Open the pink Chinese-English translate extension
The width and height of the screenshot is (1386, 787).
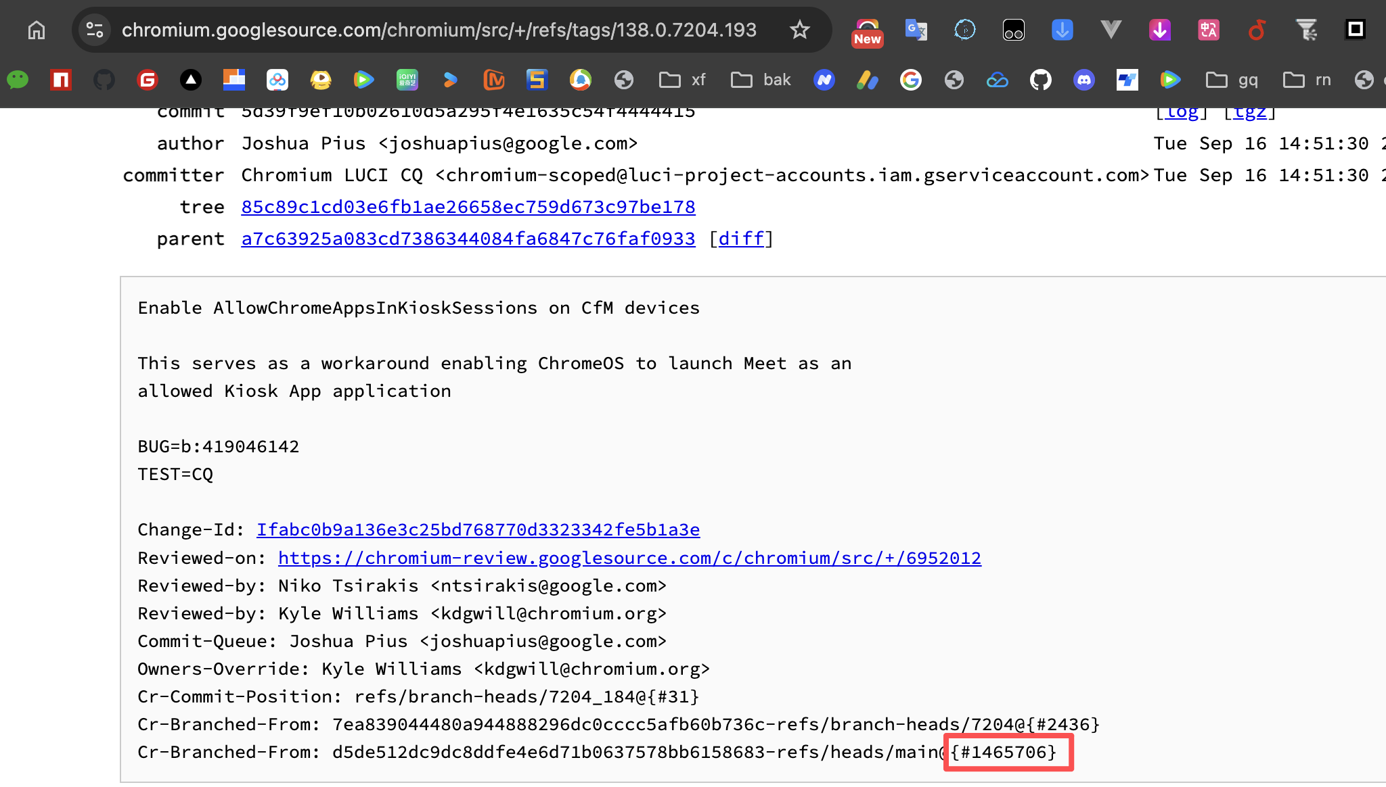(1209, 30)
